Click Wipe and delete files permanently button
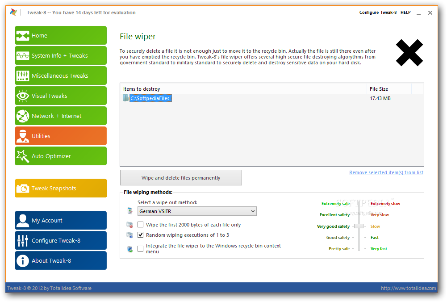 [181, 178]
